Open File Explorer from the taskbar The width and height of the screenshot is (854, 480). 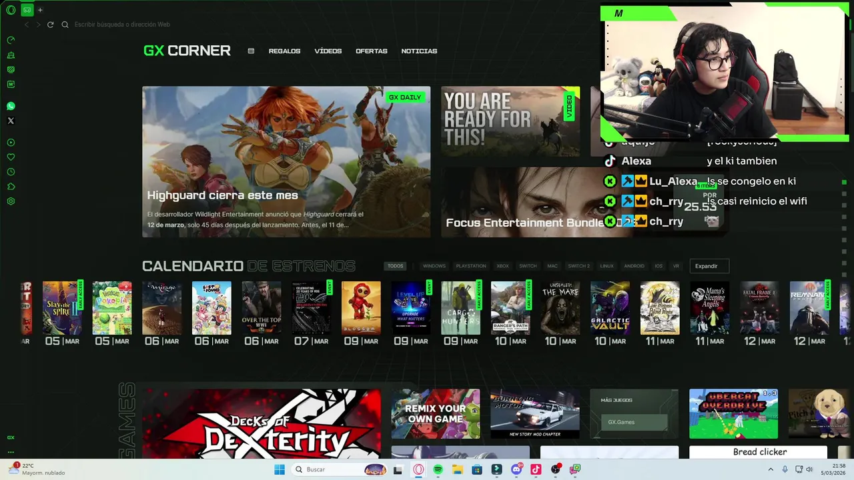pyautogui.click(x=458, y=469)
